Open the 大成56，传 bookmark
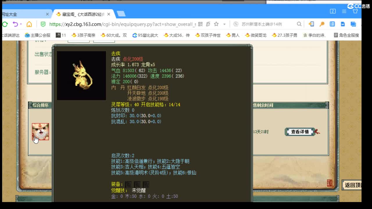This screenshot has width=372, height=209. point(177,35)
